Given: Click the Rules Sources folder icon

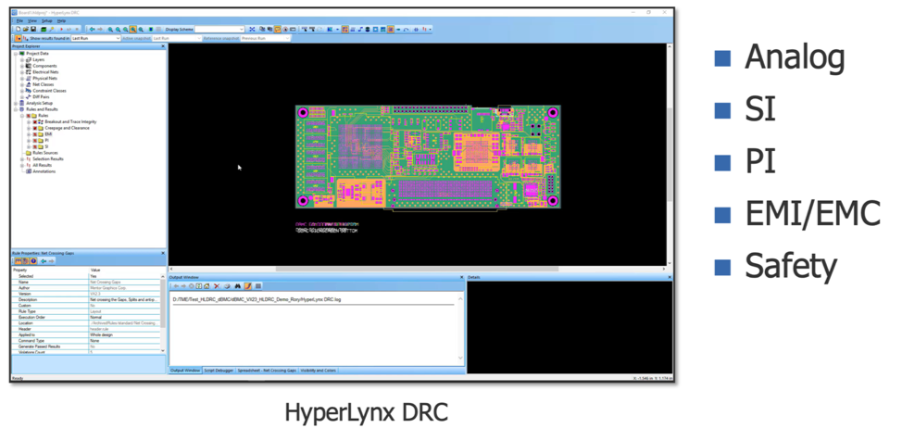Looking at the screenshot, I should point(28,153).
